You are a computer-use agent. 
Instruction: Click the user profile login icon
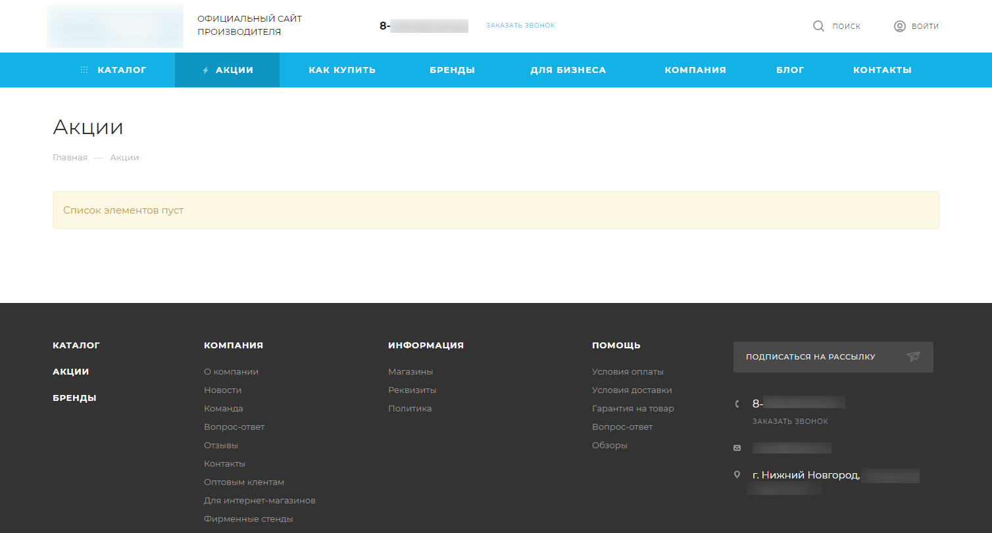tap(899, 26)
